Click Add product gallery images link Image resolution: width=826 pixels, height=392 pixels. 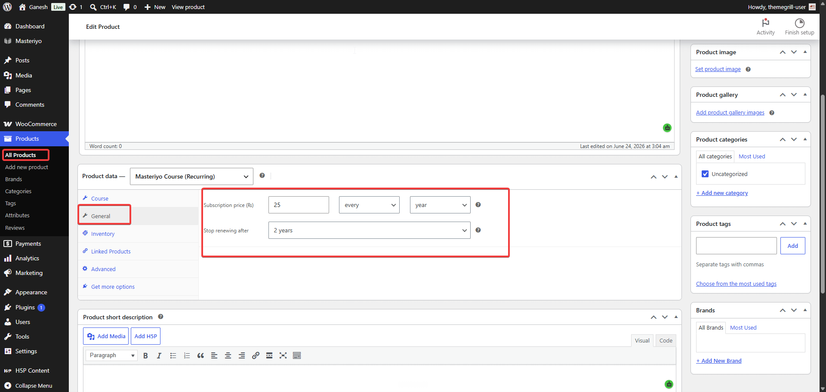[x=730, y=113]
